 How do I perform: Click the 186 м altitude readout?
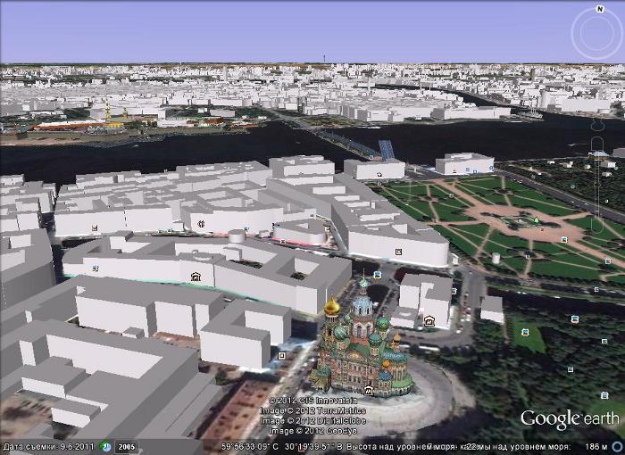596,446
